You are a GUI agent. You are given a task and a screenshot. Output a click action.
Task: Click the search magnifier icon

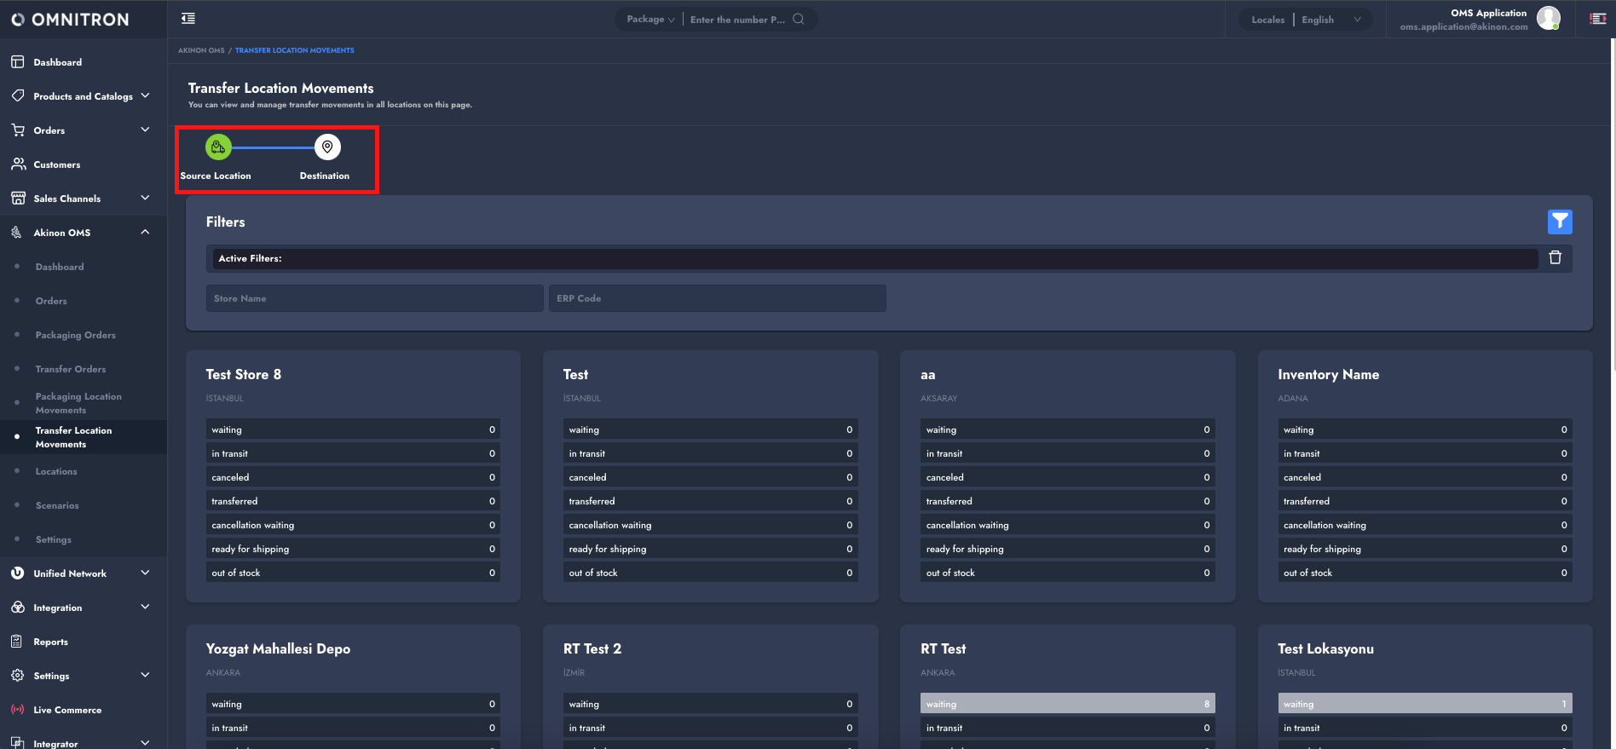coord(799,20)
